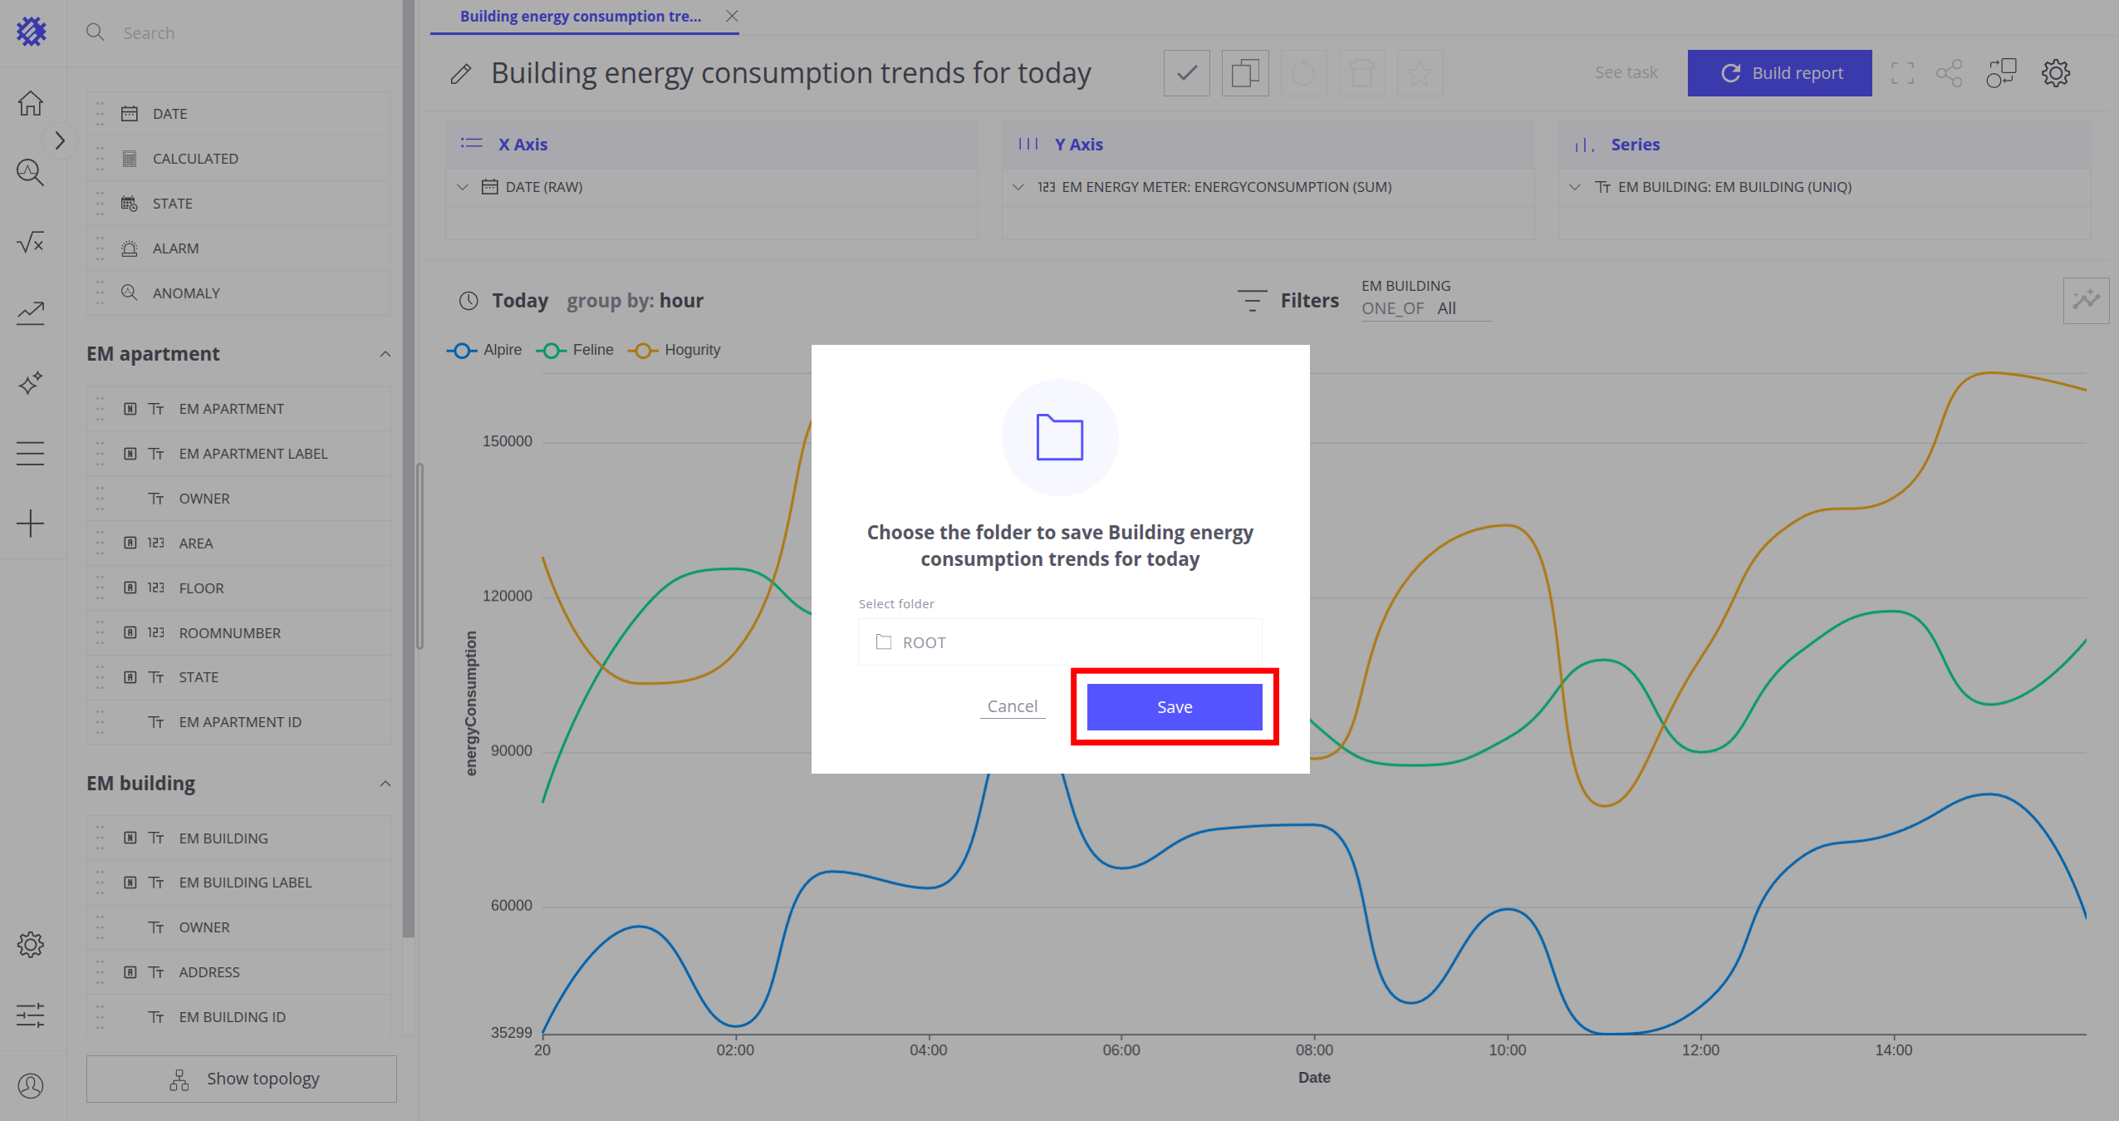Click the plus add sidebar icon
The height and width of the screenshot is (1121, 2119).
31,524
